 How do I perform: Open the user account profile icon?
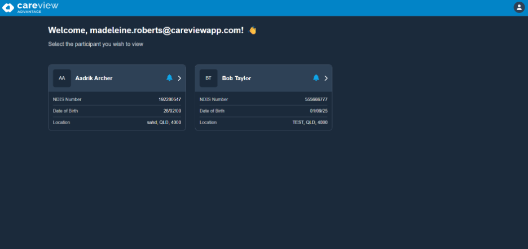tap(518, 7)
